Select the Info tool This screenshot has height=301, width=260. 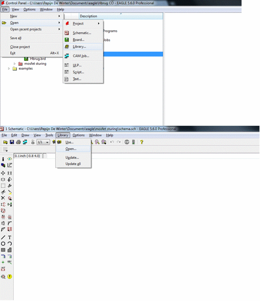pyautogui.click(x=3, y=159)
